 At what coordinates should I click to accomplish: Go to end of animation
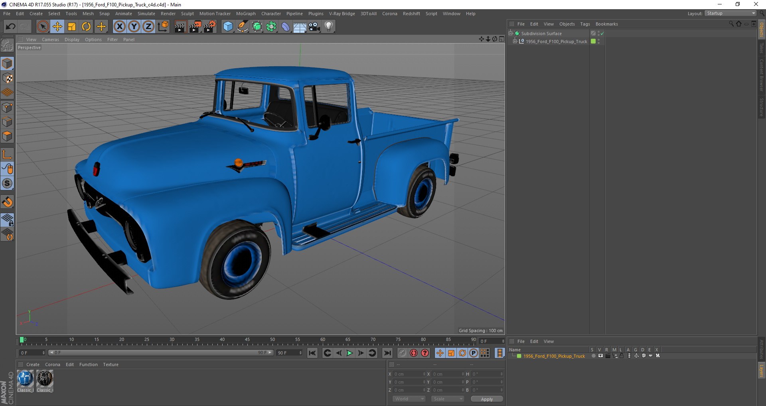pyautogui.click(x=387, y=353)
